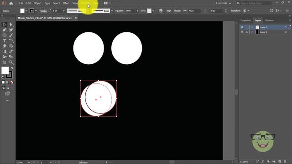Image resolution: width=292 pixels, height=164 pixels.
Task: Open zoom level dropdown in status bar
Action: (x=29, y=163)
